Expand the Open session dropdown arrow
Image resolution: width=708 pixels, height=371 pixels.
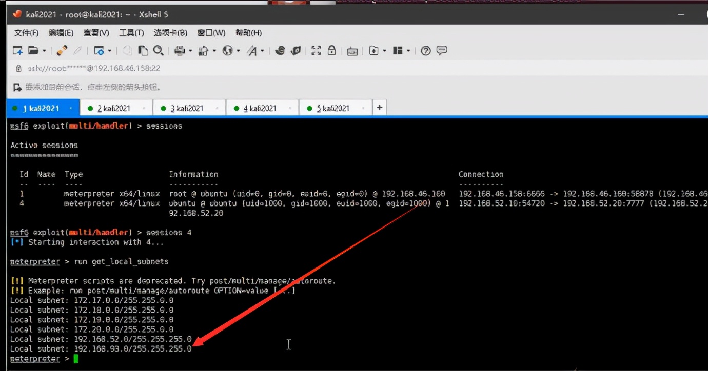pyautogui.click(x=44, y=51)
